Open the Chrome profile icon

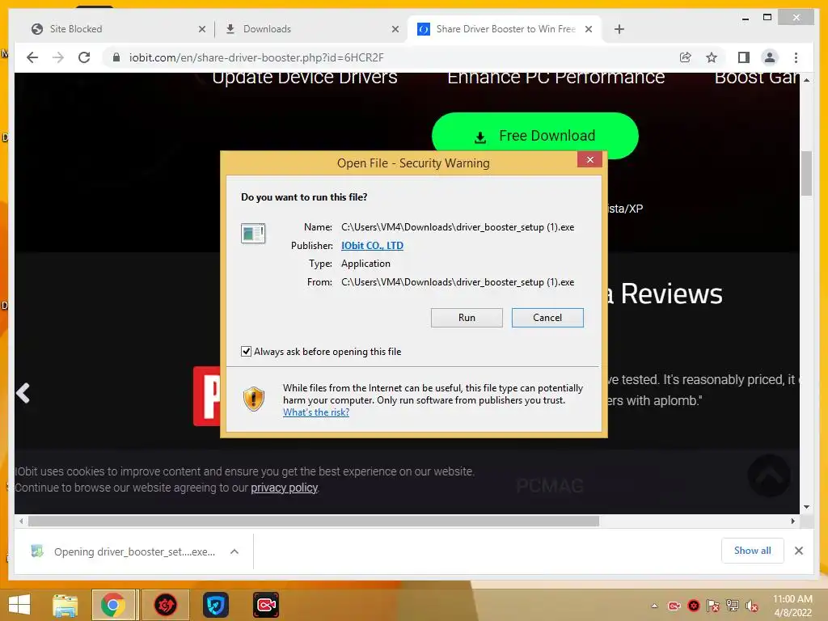point(770,57)
